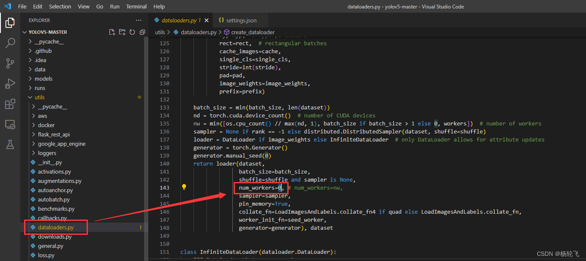Click the VS Code logo icon
Screen dimensions: 586x261
7,6
